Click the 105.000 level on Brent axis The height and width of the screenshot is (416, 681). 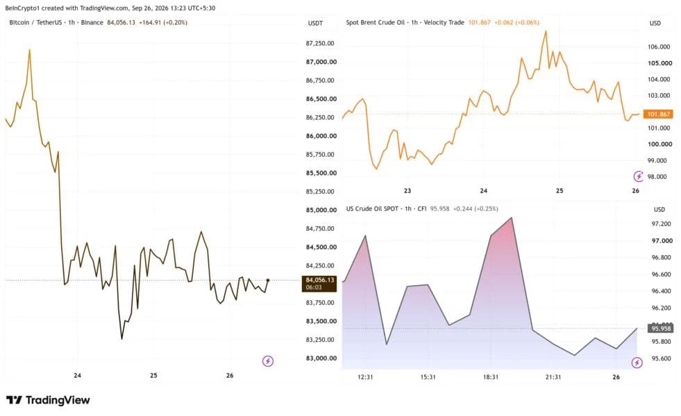point(659,63)
